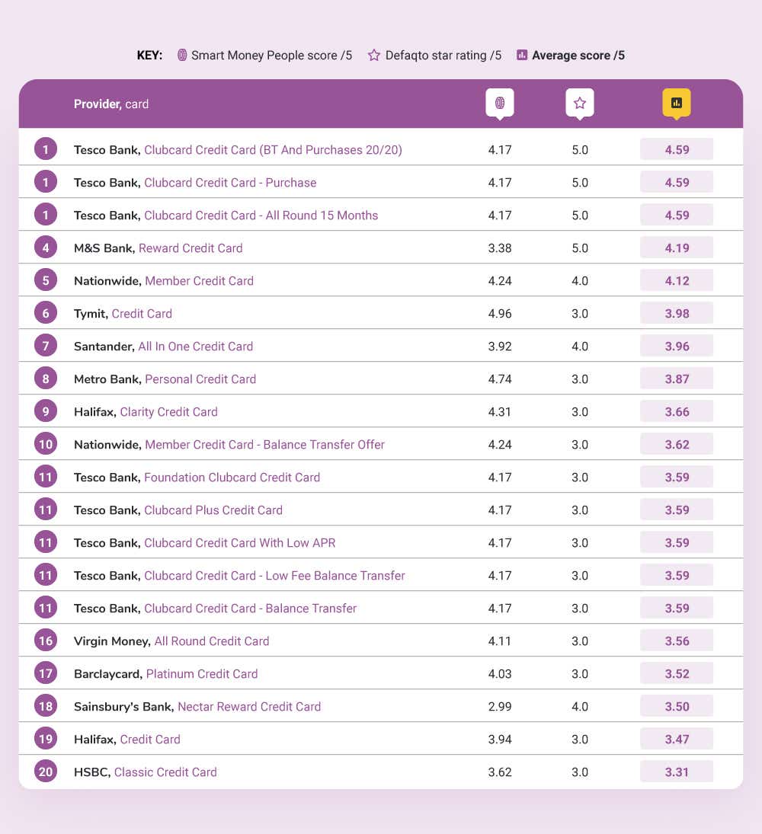Viewport: 762px width, 834px height.
Task: Open the M&S Bank Reward Credit Card link
Action: click(190, 248)
